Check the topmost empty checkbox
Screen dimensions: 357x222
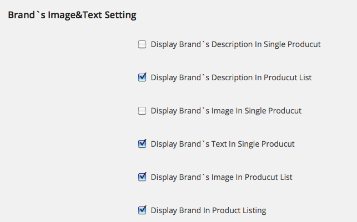coord(142,44)
